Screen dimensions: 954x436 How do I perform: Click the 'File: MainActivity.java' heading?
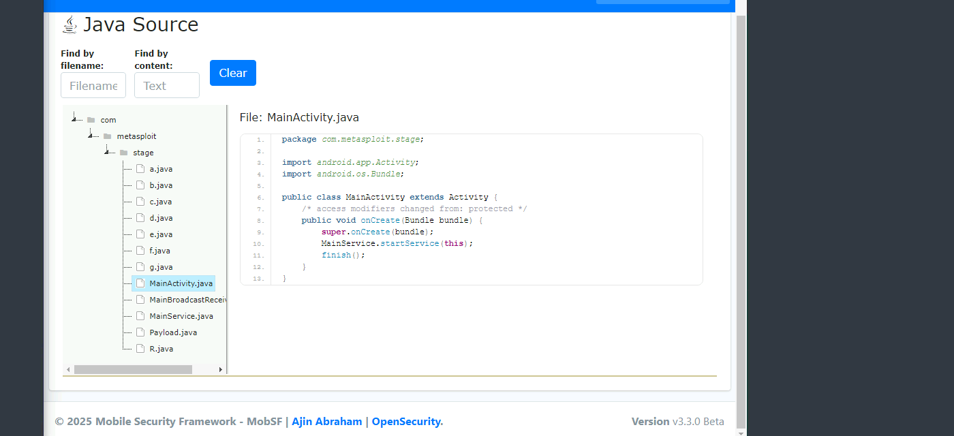coord(299,117)
